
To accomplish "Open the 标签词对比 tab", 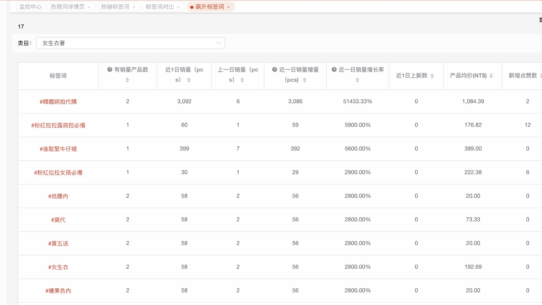I will click(x=160, y=7).
